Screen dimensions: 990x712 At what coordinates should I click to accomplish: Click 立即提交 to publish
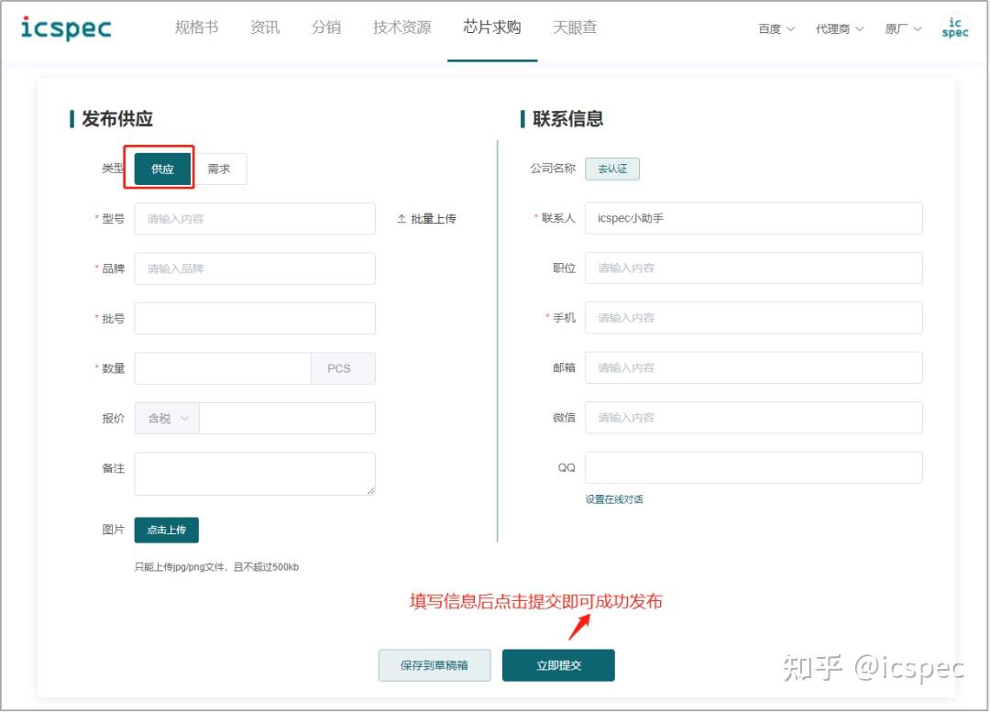[557, 665]
